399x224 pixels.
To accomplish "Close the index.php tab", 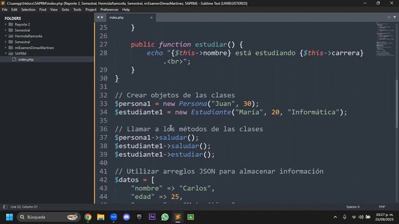I will click(151, 17).
